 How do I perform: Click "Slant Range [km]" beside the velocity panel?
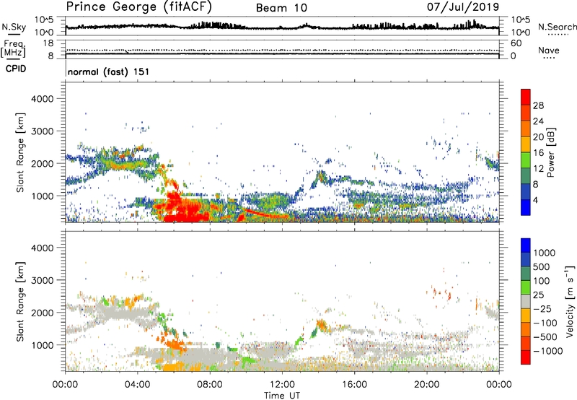pos(20,302)
